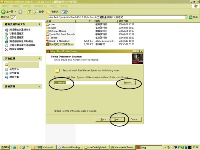
Task: Click into the Explorer address bar
Action: (x=97, y=17)
